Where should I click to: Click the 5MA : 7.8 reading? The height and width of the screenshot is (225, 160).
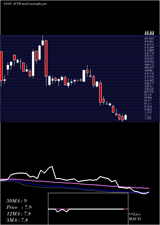[17, 220]
